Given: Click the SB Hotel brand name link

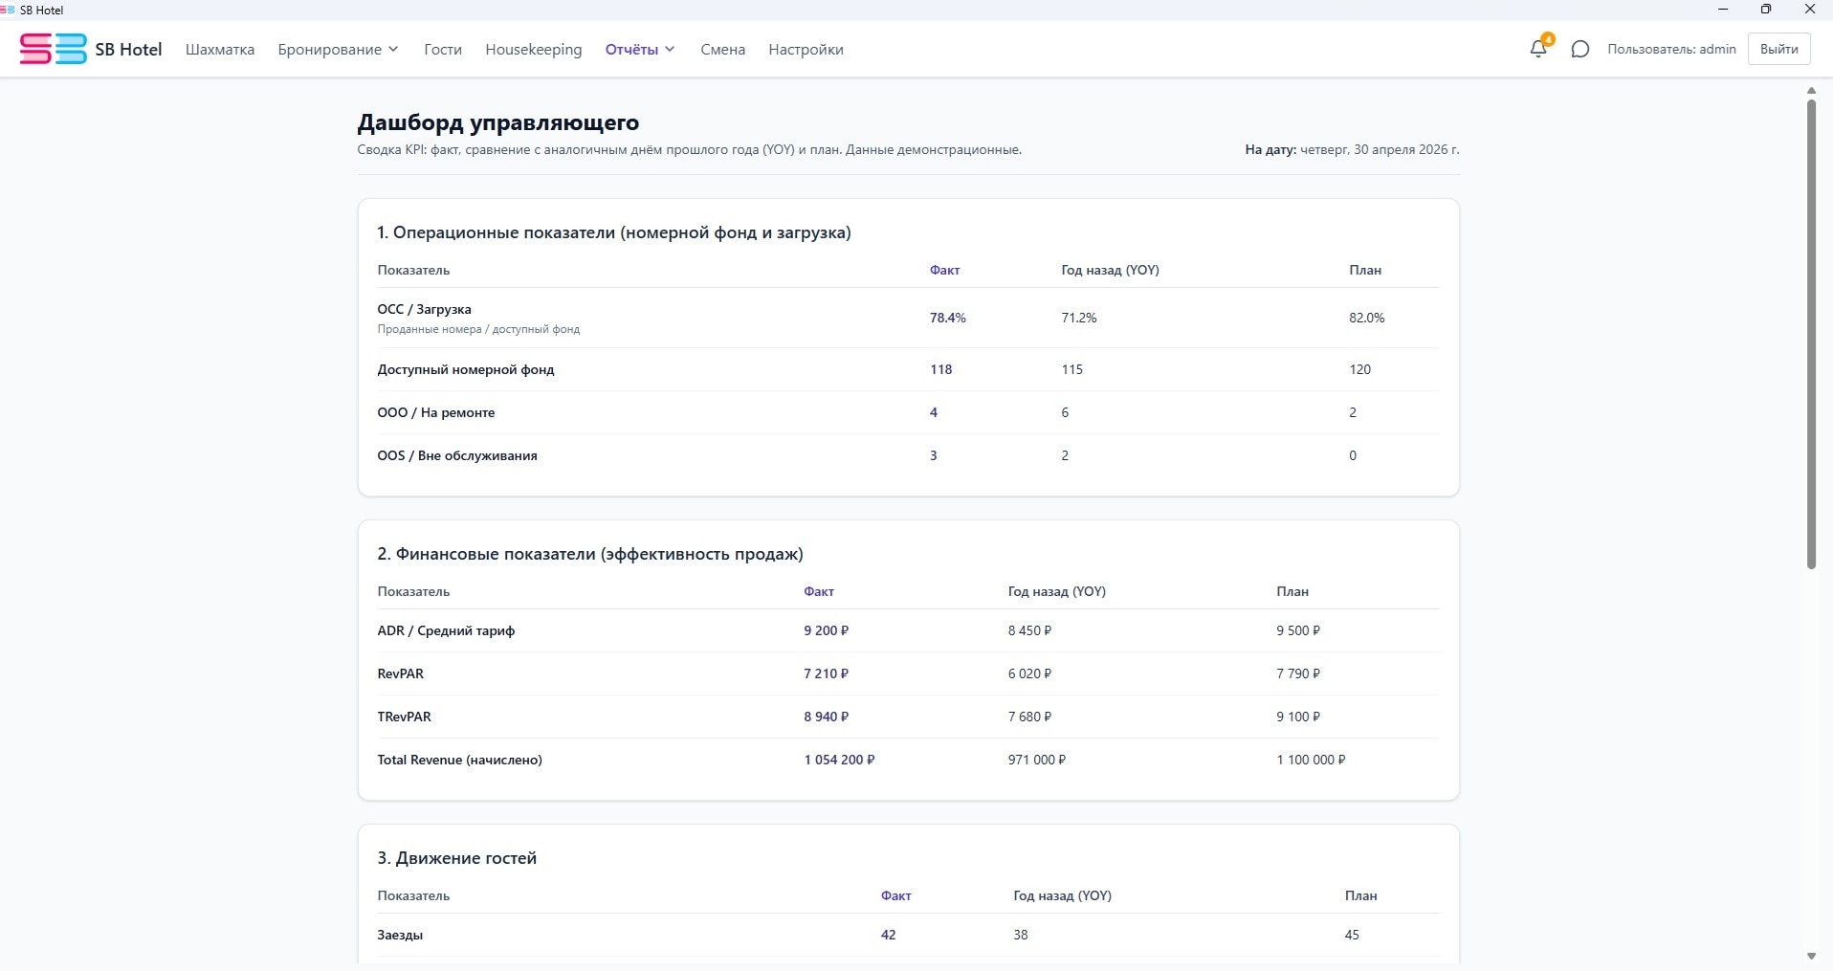Looking at the screenshot, I should point(128,49).
